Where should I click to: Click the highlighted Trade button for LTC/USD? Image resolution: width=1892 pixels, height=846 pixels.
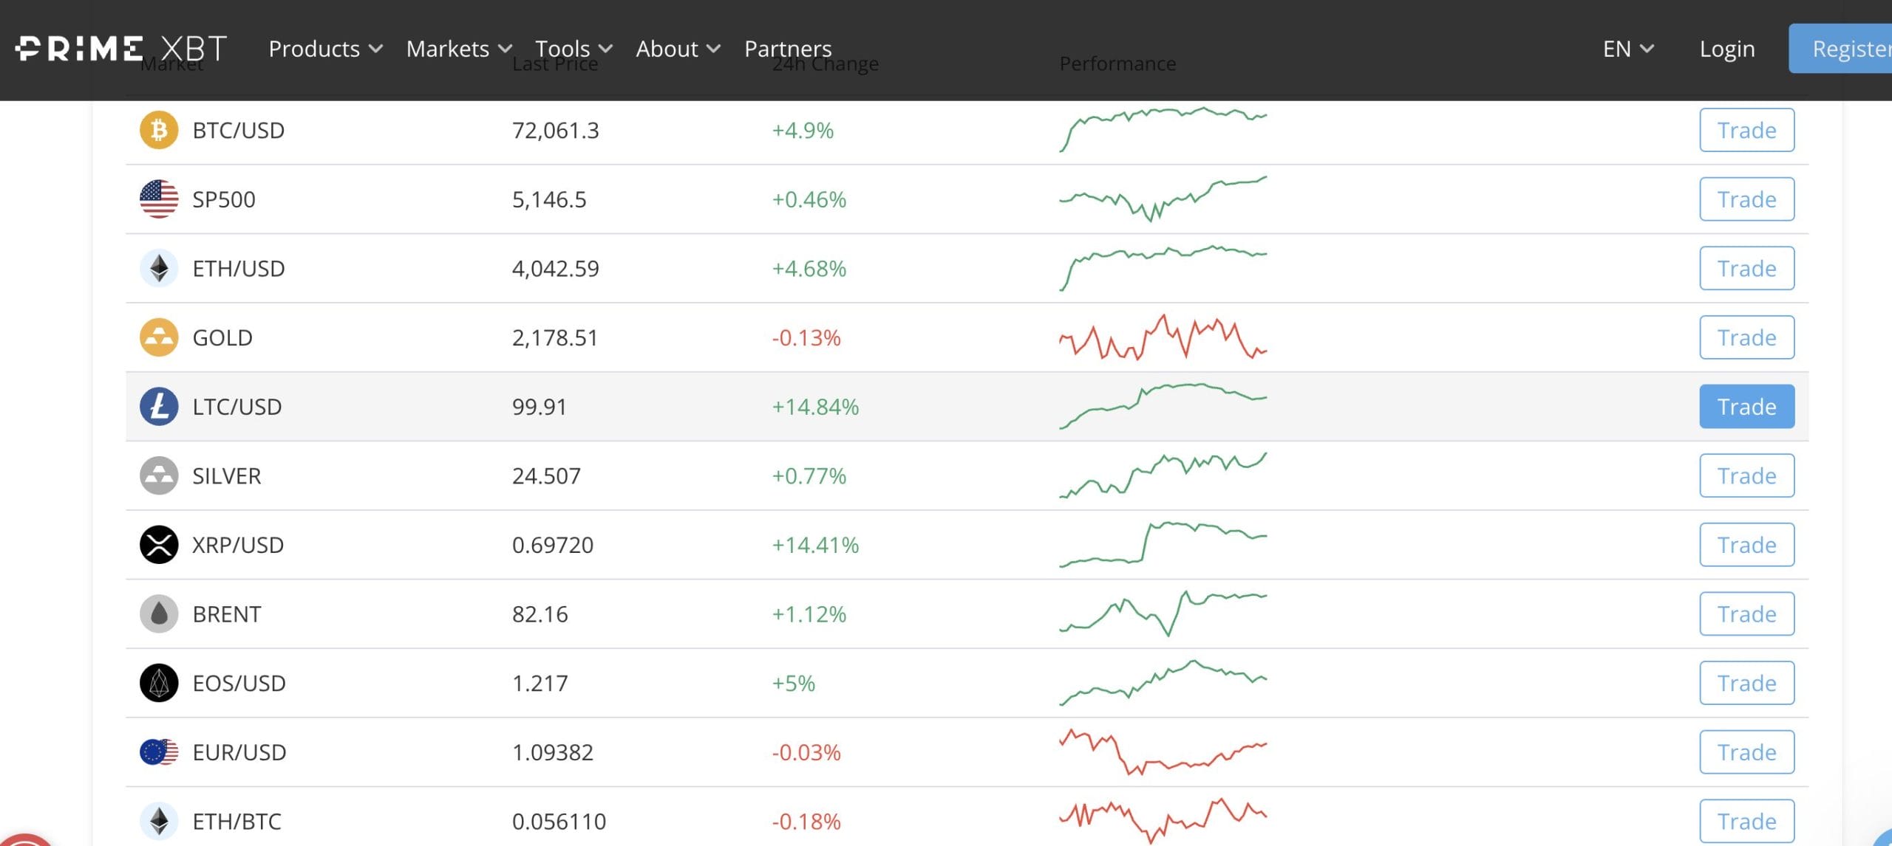coord(1746,407)
